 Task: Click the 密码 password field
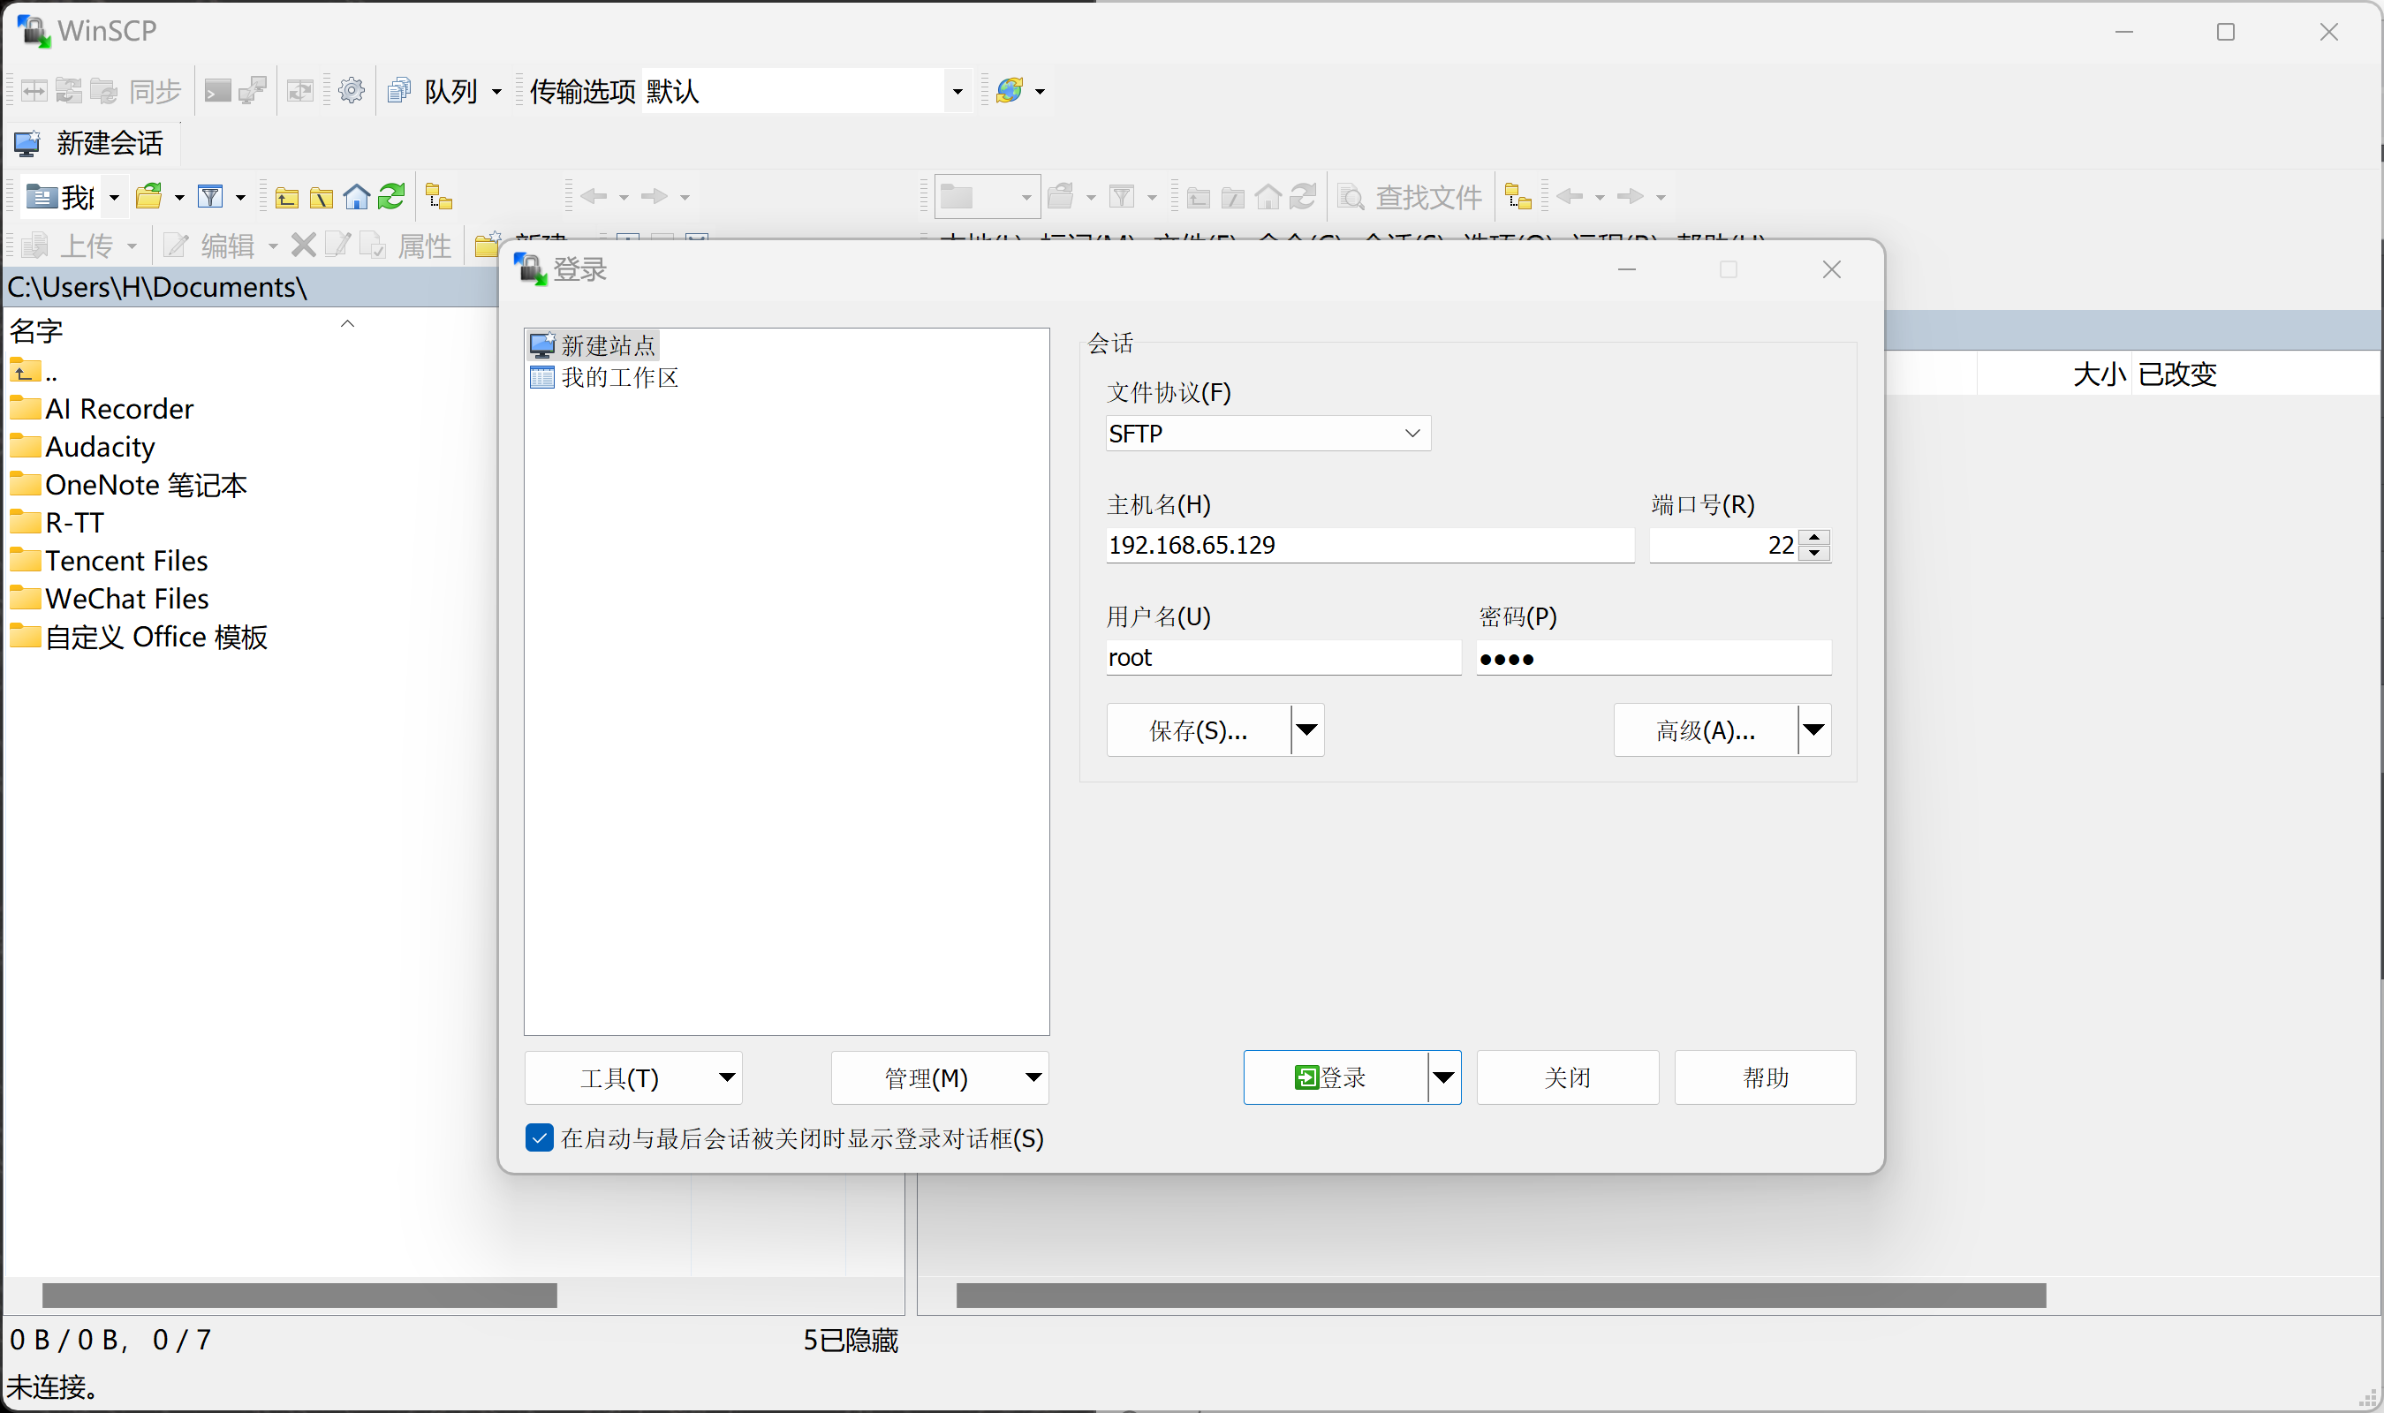click(1653, 657)
